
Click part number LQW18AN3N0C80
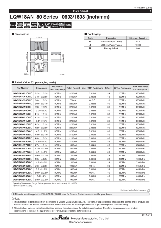[x=23, y=100]
